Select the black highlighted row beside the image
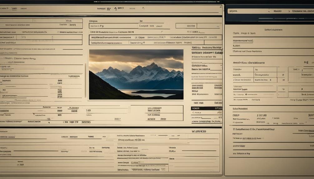Viewport: 314px width, 179px height. (206, 108)
